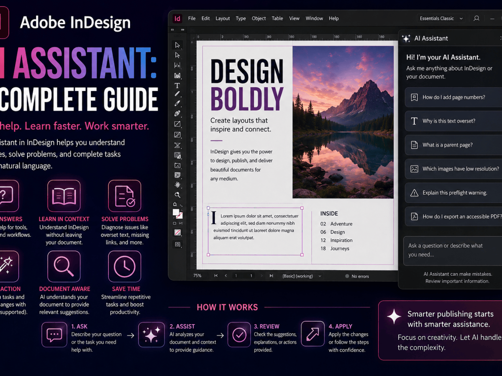502x376 pixels.
Task: Click 'How do I export an accessible PDF?' suggestion
Action: tap(453, 216)
